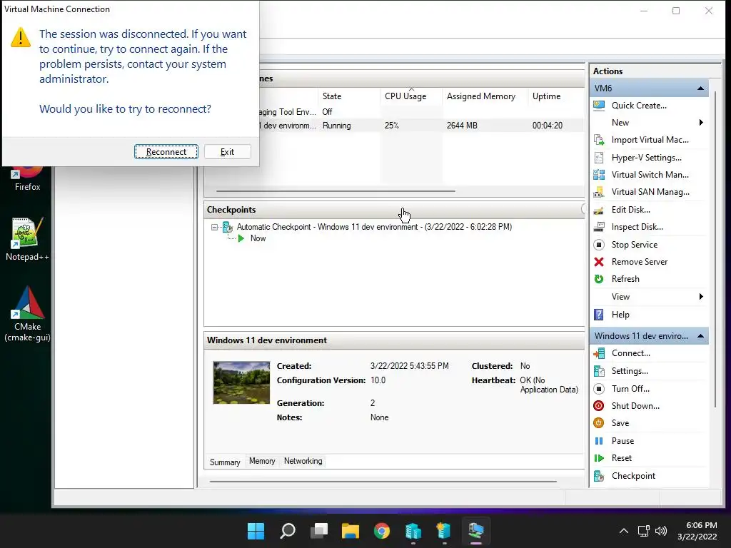Open the clock showing 6:06 PM

click(697, 531)
